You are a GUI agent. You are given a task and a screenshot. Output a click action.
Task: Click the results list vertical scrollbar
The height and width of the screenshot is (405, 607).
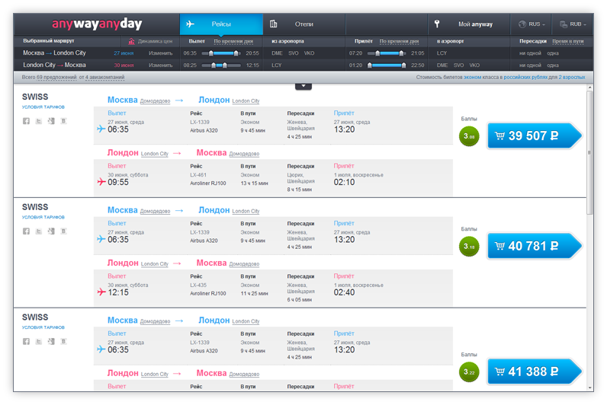coord(590,153)
